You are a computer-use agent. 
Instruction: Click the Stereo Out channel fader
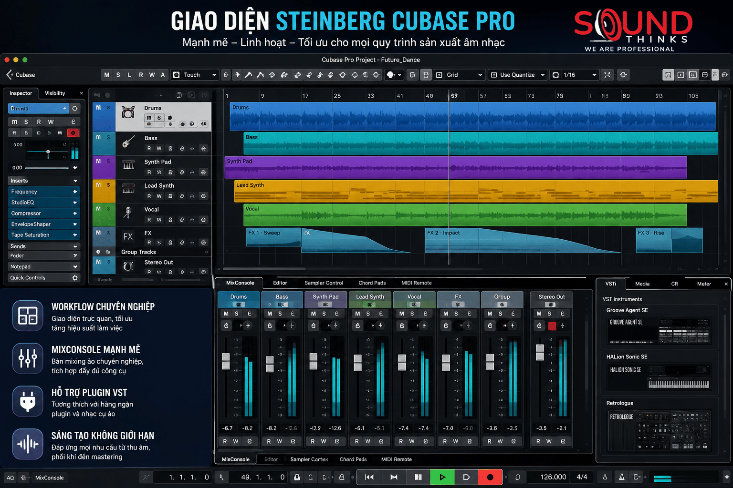coord(540,352)
